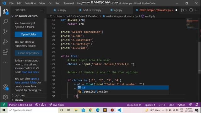The image size is (201, 113).
Task: Open editor more actions ellipsis
Action: pos(196,10)
